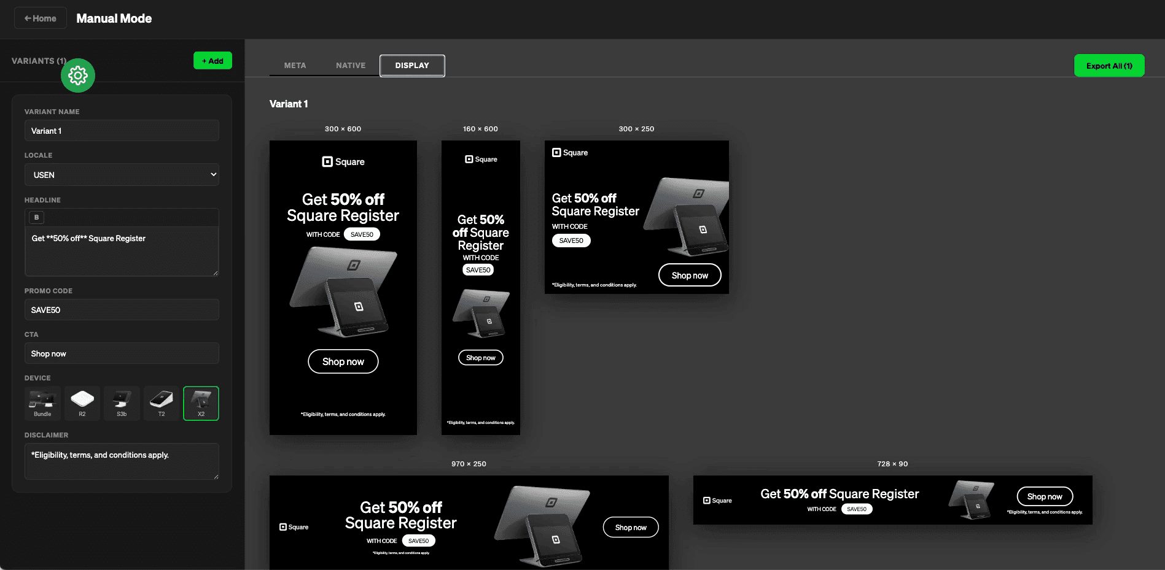1165x570 pixels.
Task: Switch to the NATIVE tab
Action: [351, 65]
